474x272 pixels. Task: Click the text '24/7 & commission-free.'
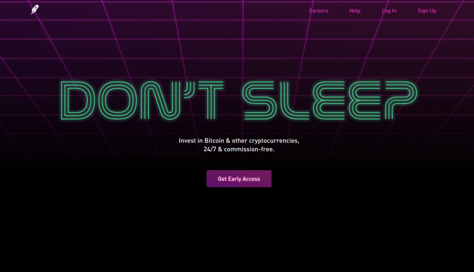tap(239, 149)
